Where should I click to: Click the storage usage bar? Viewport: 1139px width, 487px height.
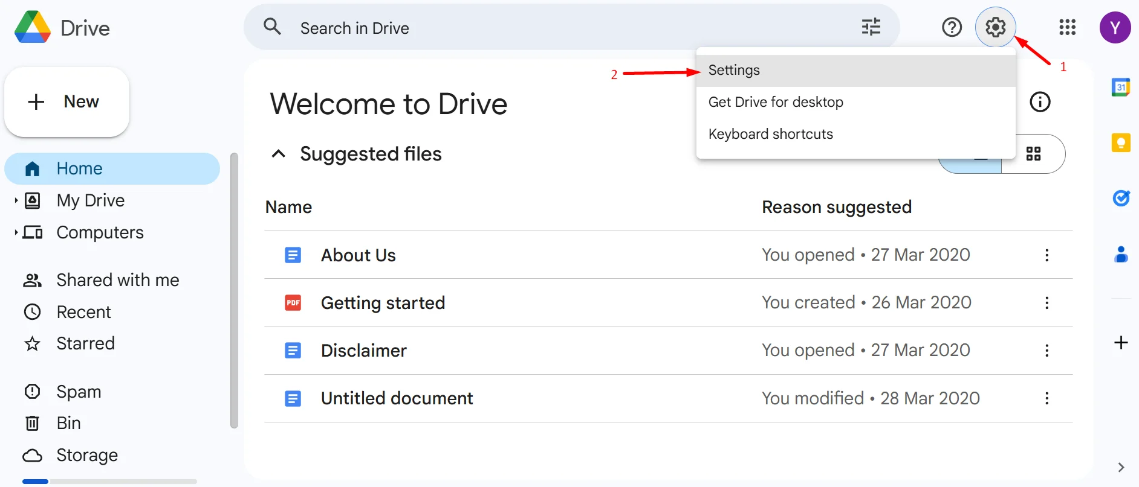[x=109, y=481]
